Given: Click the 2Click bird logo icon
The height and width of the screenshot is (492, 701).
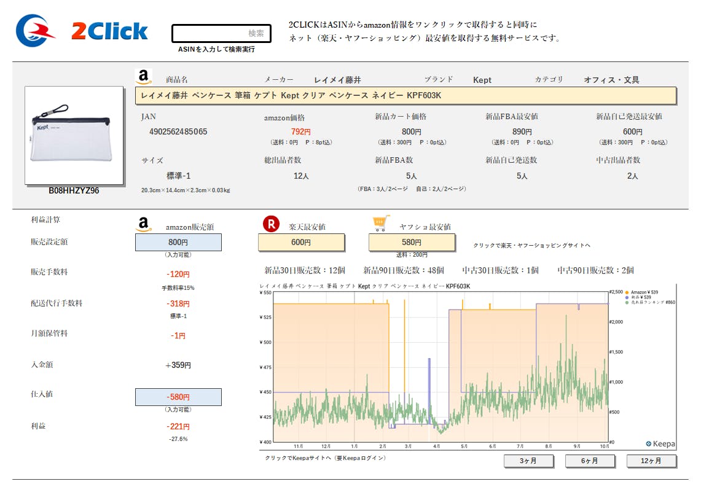Looking at the screenshot, I should 35,30.
